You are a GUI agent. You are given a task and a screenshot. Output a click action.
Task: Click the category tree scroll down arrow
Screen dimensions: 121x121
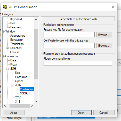[x=36, y=101]
